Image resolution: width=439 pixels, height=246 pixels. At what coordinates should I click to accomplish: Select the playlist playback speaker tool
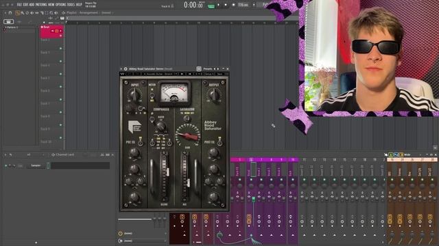point(56,13)
